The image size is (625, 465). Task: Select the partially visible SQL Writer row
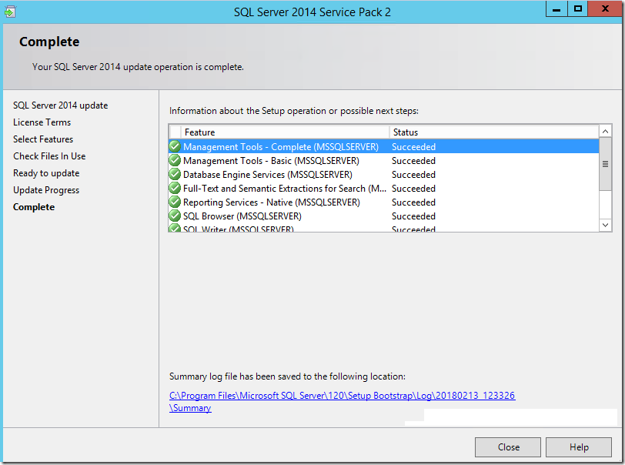(x=383, y=228)
